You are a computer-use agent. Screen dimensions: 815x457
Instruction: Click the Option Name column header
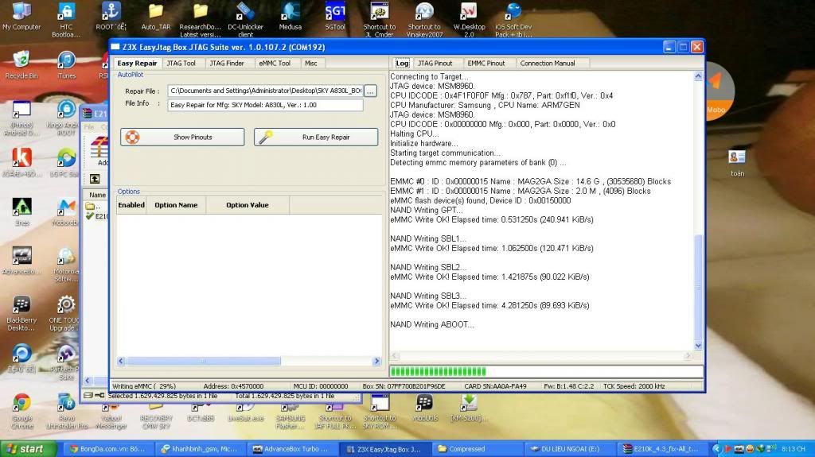[176, 205]
